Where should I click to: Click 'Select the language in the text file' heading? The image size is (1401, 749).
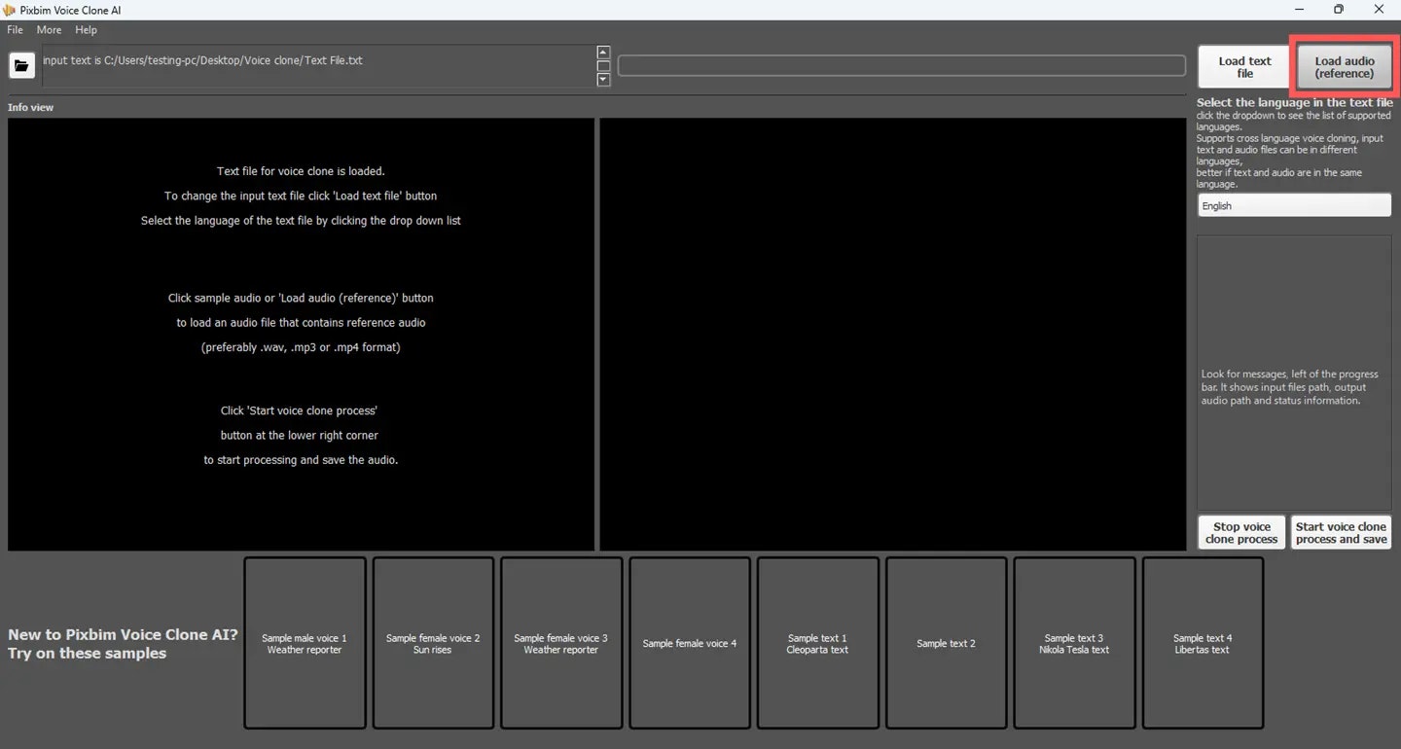click(x=1295, y=102)
